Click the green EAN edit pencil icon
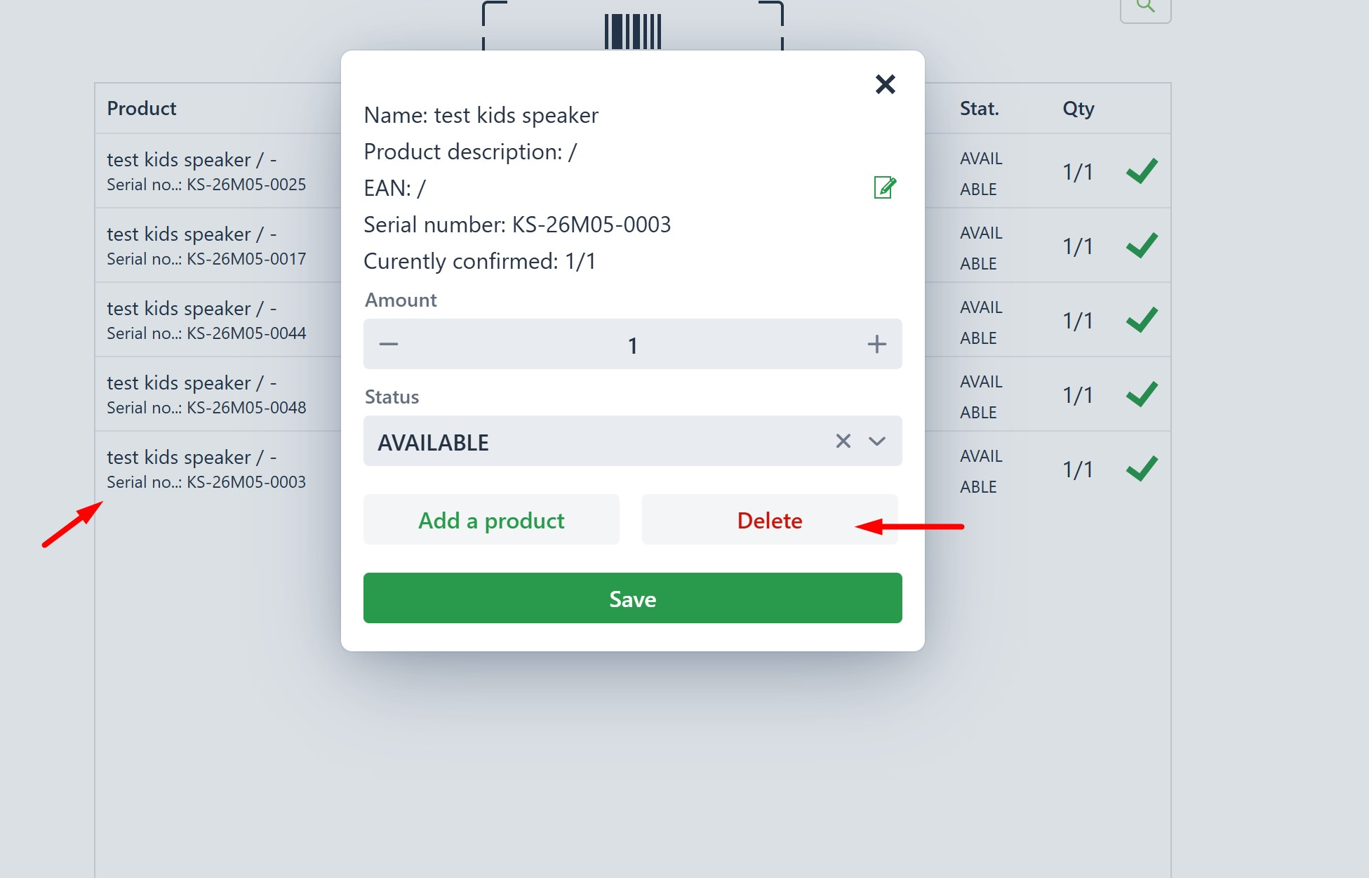 [885, 187]
